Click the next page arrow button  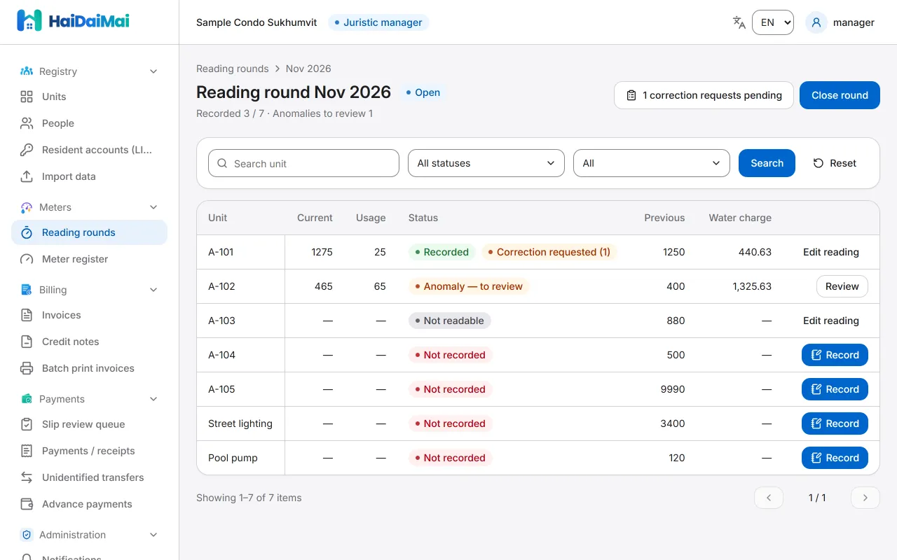(x=865, y=498)
